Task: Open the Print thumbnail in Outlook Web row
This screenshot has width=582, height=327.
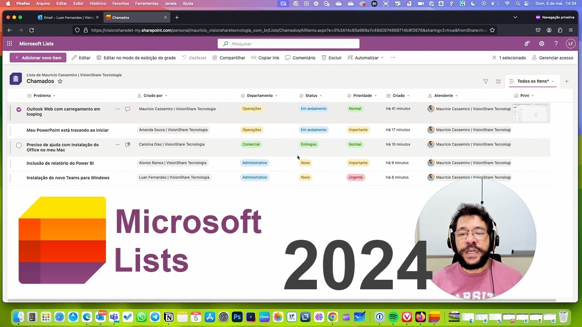Action: (x=530, y=113)
